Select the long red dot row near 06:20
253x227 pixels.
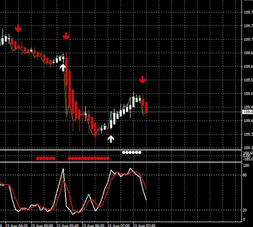click(89, 159)
